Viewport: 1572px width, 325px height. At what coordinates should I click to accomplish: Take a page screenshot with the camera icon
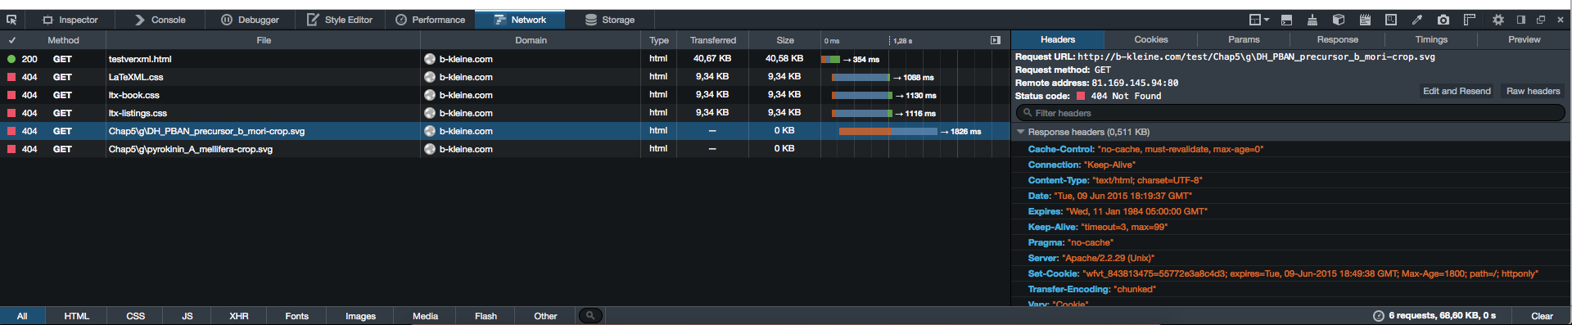pos(1443,20)
